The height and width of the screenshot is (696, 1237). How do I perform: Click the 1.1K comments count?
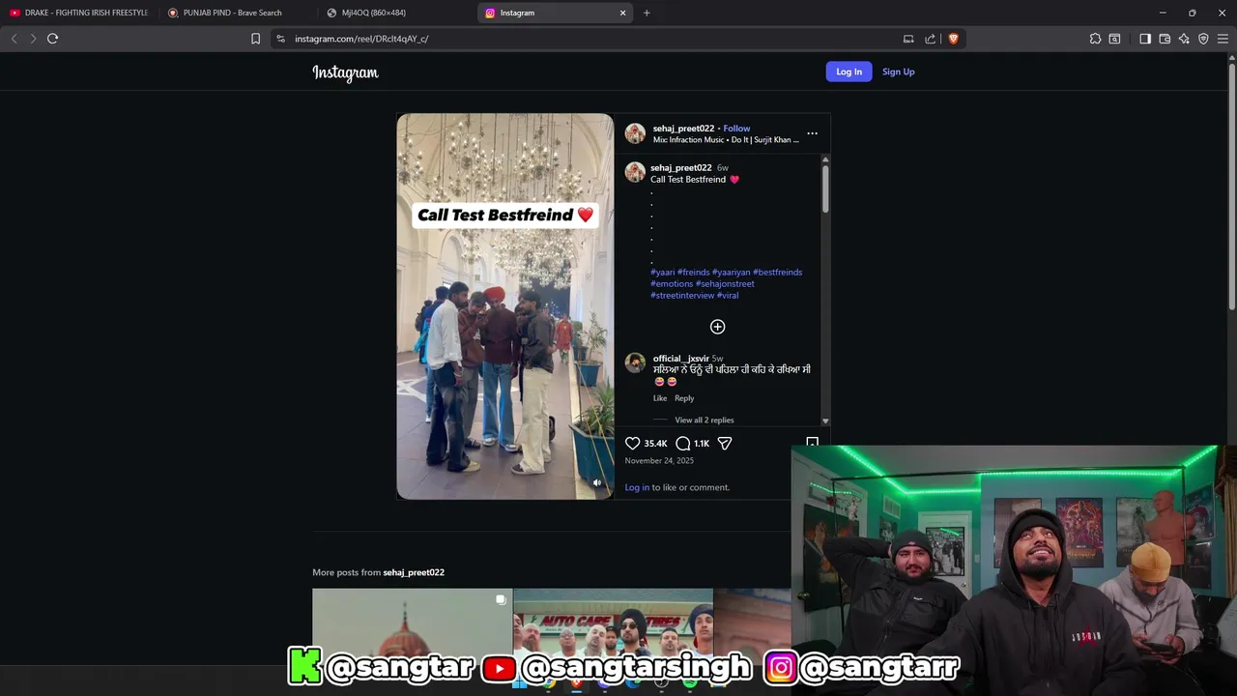tap(702, 444)
